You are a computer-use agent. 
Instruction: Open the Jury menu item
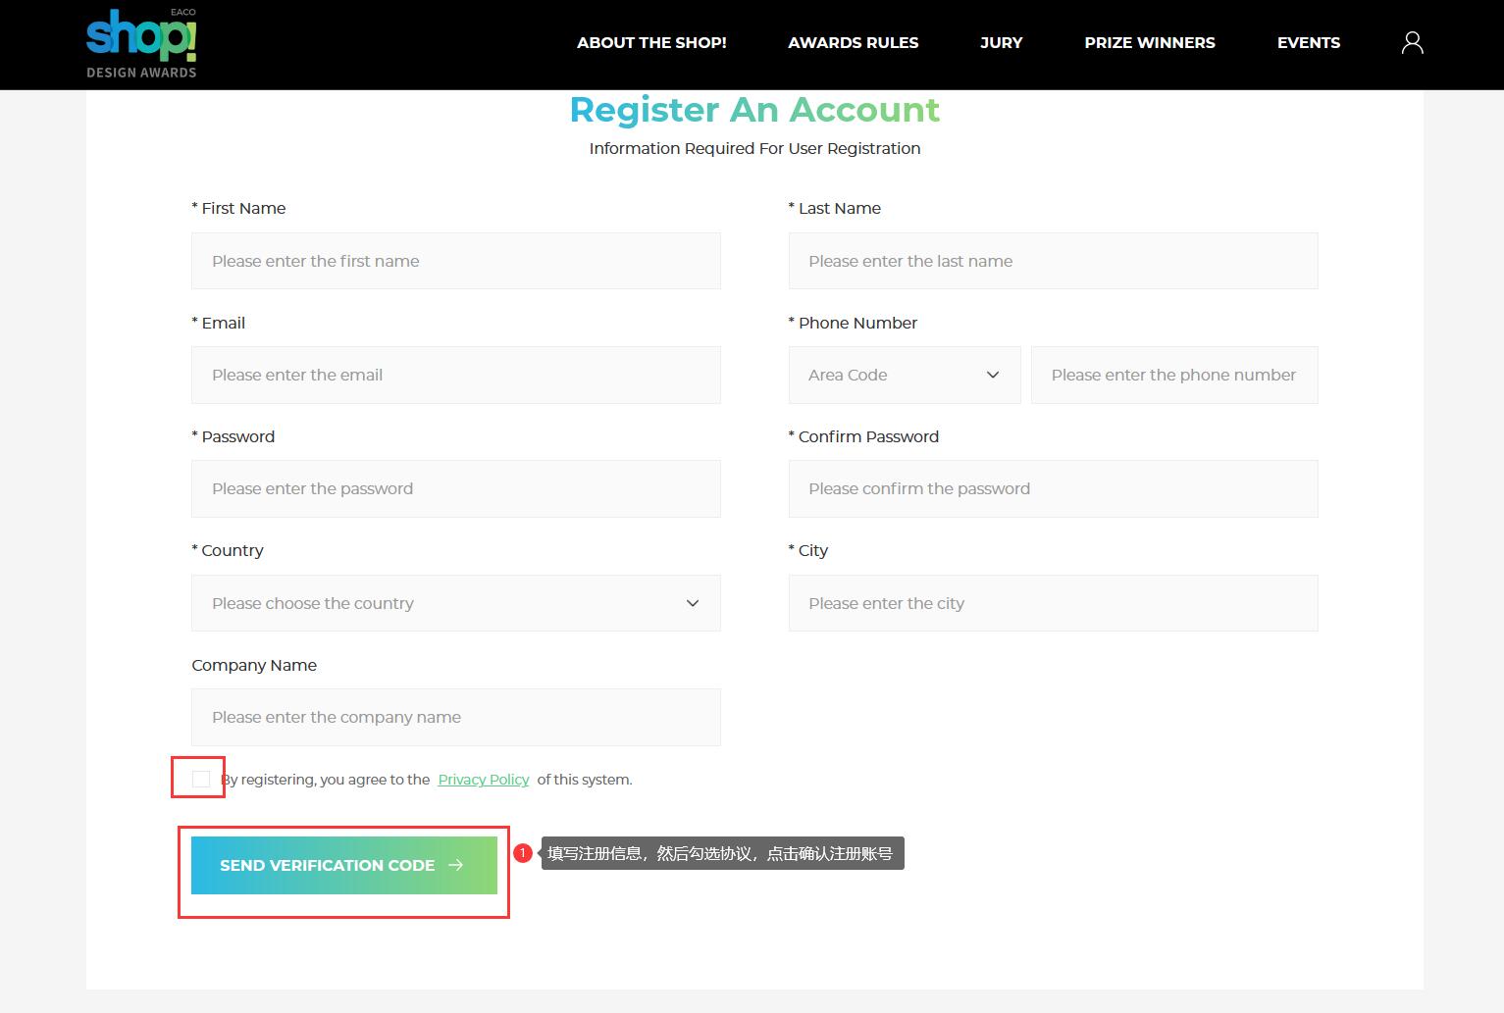(x=1001, y=42)
